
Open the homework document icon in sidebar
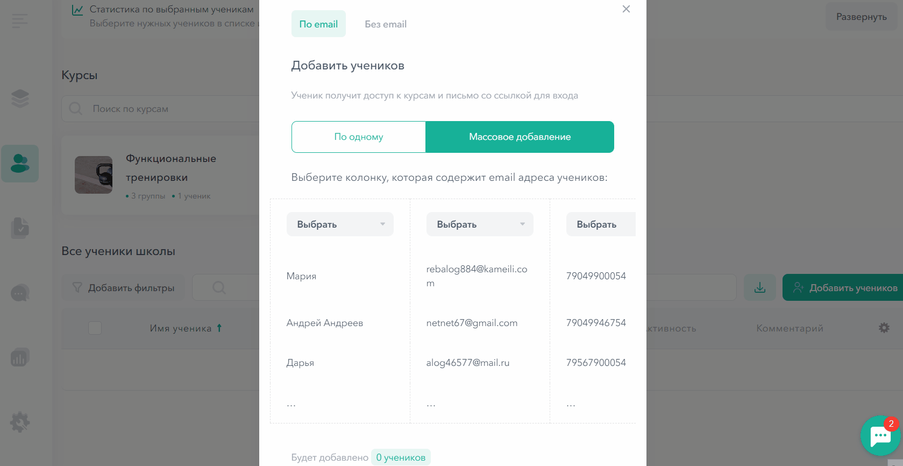click(x=20, y=228)
